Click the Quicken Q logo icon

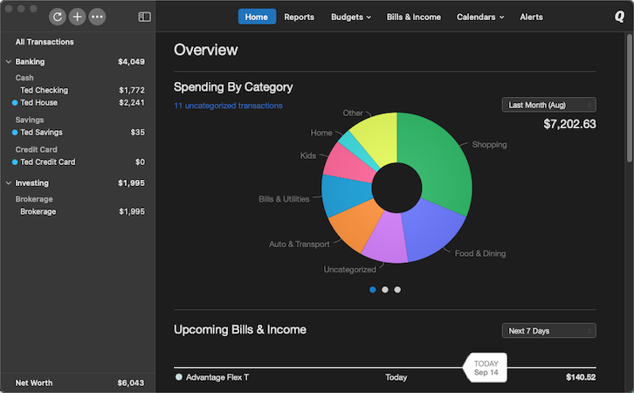tap(619, 17)
